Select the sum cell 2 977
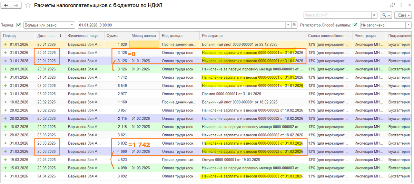Screen dimensions: 414x184 tap(116, 94)
